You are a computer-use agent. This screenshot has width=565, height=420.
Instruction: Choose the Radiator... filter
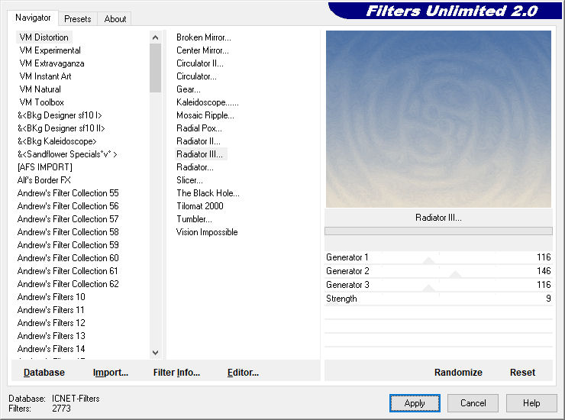[195, 167]
